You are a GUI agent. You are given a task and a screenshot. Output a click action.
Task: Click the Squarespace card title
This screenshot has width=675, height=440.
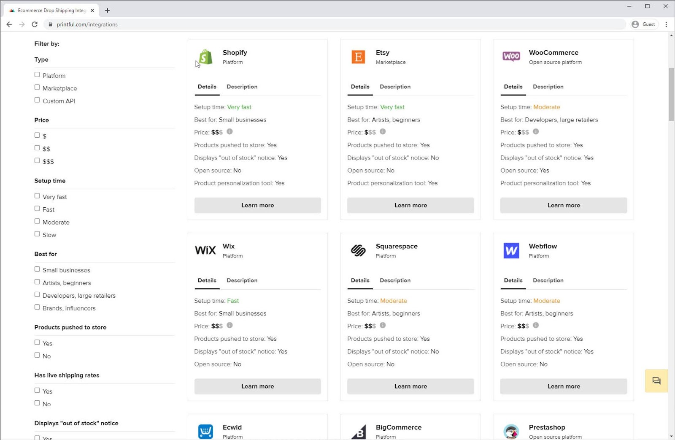tap(397, 246)
